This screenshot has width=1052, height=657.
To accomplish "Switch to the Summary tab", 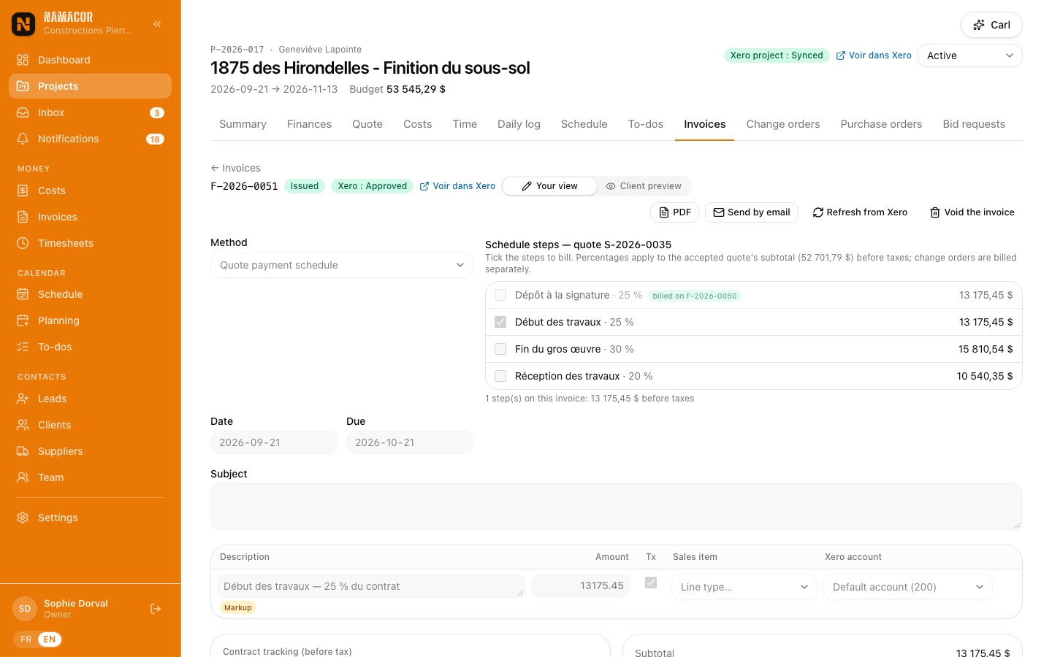I will point(243,124).
